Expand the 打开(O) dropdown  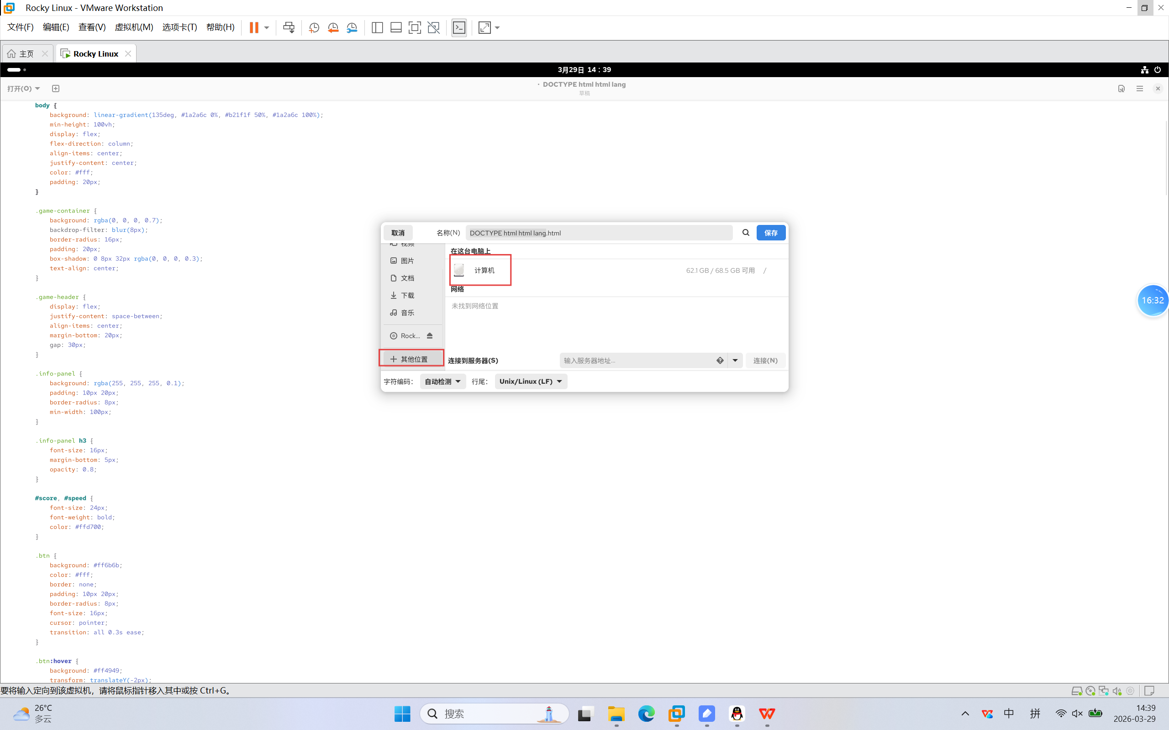24,89
